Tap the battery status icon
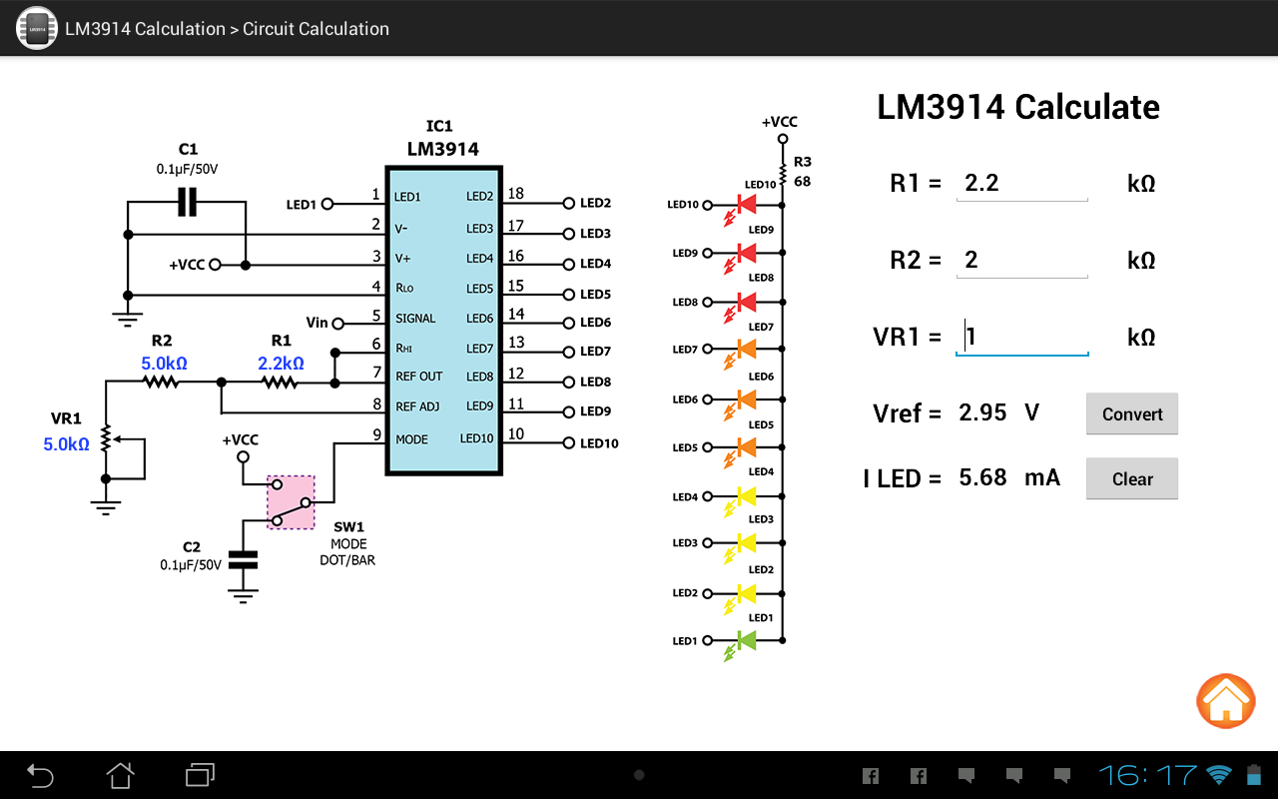The image size is (1278, 799). tap(1254, 774)
